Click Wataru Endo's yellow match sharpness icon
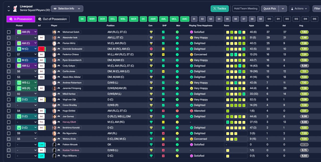 tap(163, 139)
